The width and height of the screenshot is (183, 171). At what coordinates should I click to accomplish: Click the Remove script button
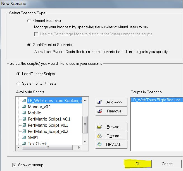(111, 111)
